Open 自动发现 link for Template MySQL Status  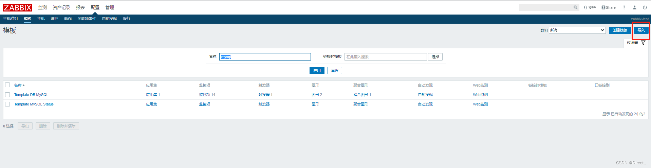425,104
